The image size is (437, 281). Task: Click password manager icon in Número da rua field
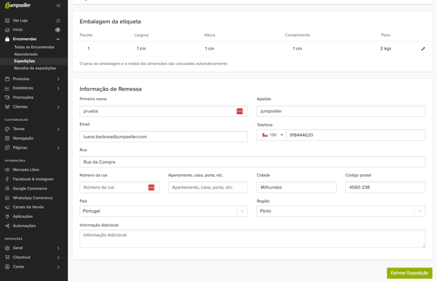click(151, 188)
